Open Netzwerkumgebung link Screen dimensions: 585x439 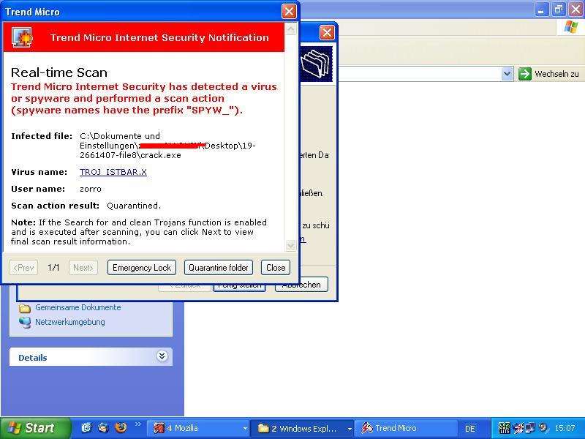69,322
